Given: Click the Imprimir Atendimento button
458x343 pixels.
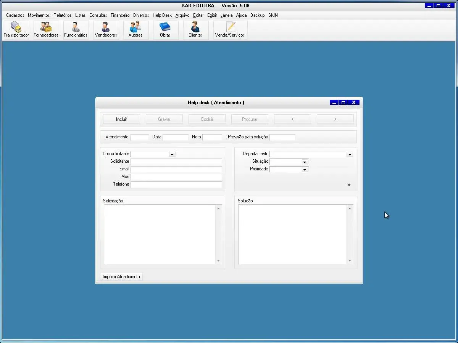Looking at the screenshot, I should (x=121, y=277).
